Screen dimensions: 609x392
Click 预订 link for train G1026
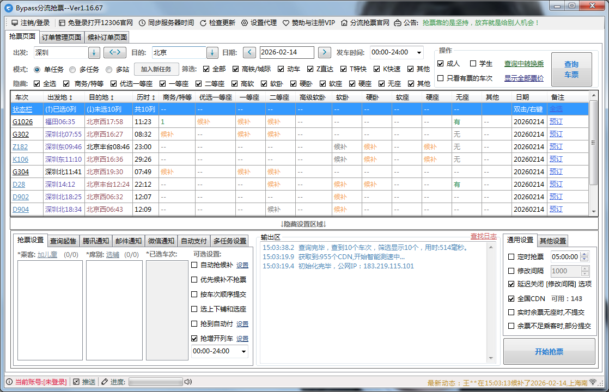tap(556, 122)
